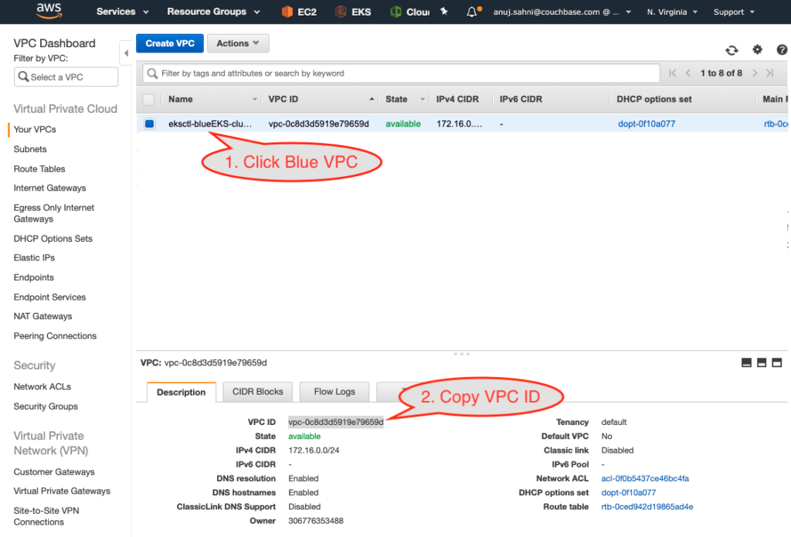The height and width of the screenshot is (537, 791).
Task: Switch to the Flow Logs tab
Action: (x=334, y=392)
